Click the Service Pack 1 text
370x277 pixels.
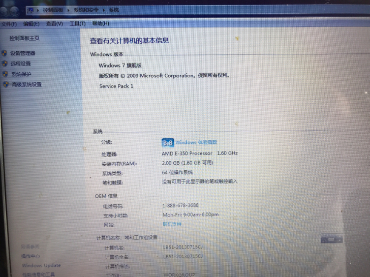(116, 86)
